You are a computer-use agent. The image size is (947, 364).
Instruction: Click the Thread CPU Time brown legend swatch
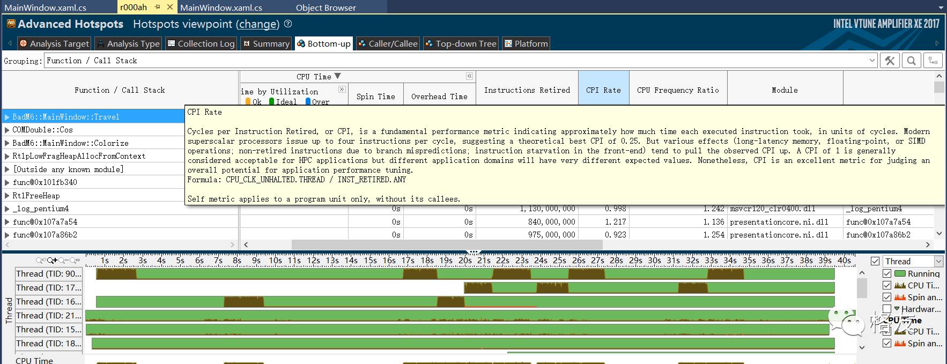pos(900,285)
